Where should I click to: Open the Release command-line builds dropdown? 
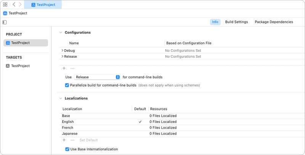tap(97, 77)
